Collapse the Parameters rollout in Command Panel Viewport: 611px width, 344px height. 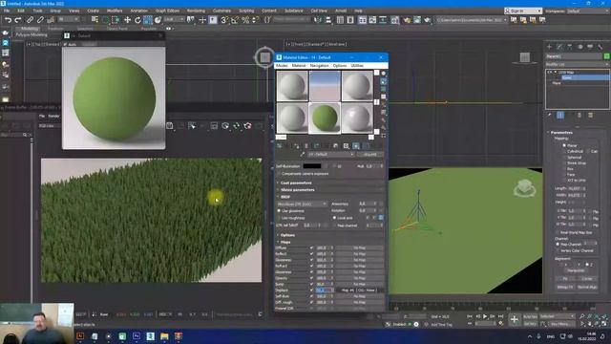click(561, 132)
